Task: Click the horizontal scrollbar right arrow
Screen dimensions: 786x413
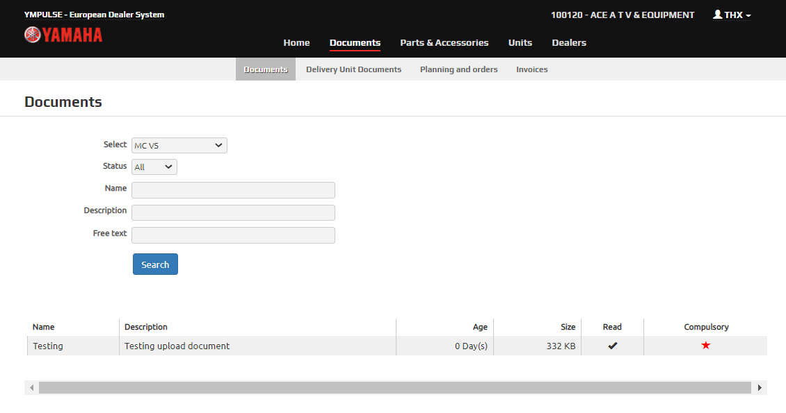Action: click(x=760, y=387)
